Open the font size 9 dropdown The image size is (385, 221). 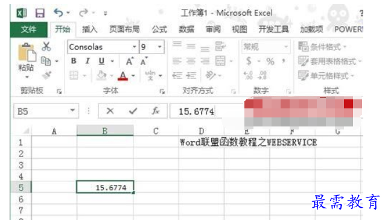[159, 46]
